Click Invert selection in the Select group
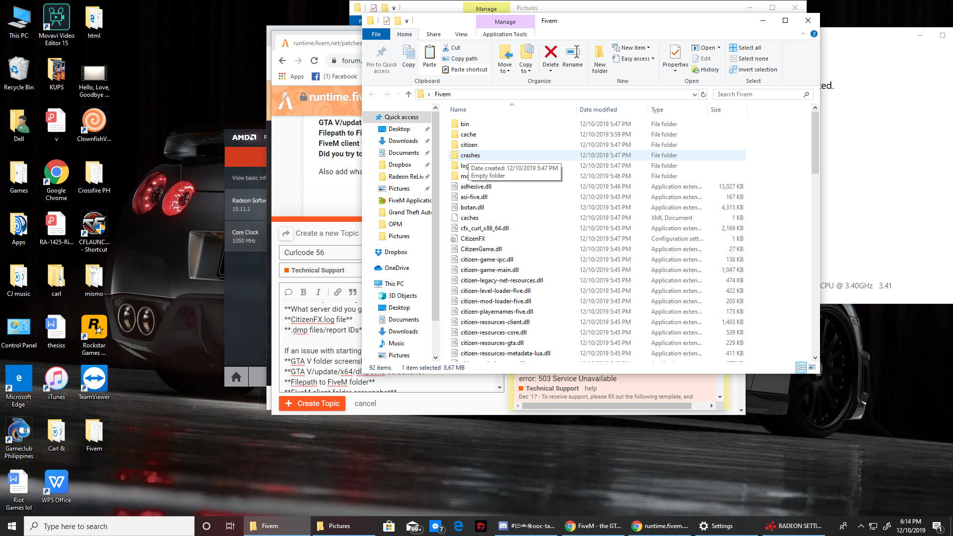Viewport: 953px width, 536px height. (753, 69)
